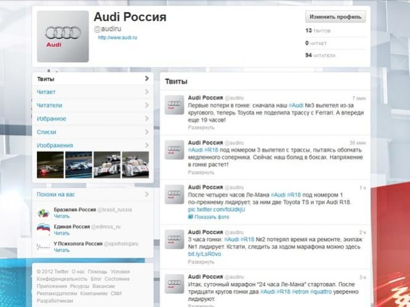
Task: Select the Читатели sidebar tab
Action: [x=93, y=105]
